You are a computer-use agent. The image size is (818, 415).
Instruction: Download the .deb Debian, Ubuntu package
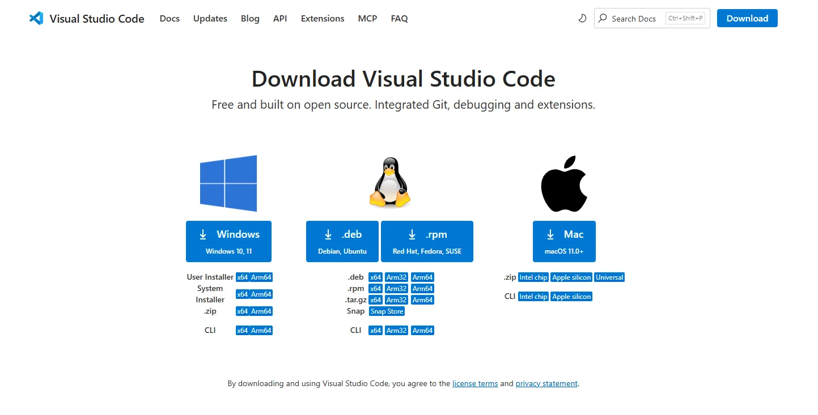342,241
